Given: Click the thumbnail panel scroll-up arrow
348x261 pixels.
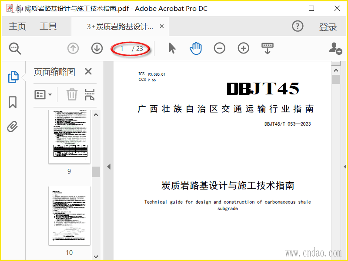Looking at the screenshot, I should point(96,115).
